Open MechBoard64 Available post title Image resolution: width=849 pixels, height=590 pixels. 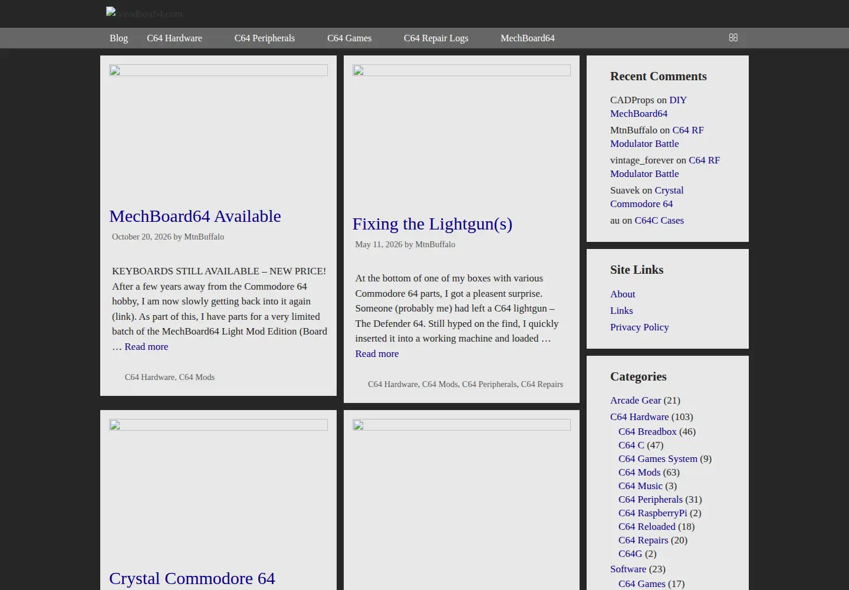(195, 216)
